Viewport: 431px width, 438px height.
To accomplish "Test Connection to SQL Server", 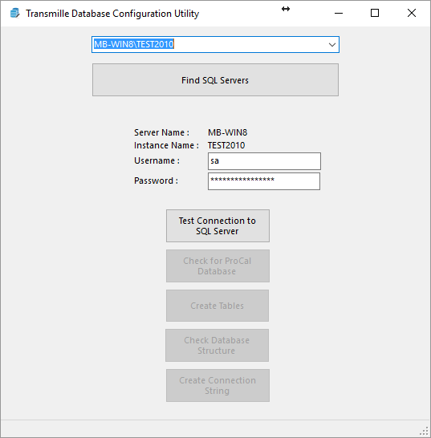I will pyautogui.click(x=218, y=225).
